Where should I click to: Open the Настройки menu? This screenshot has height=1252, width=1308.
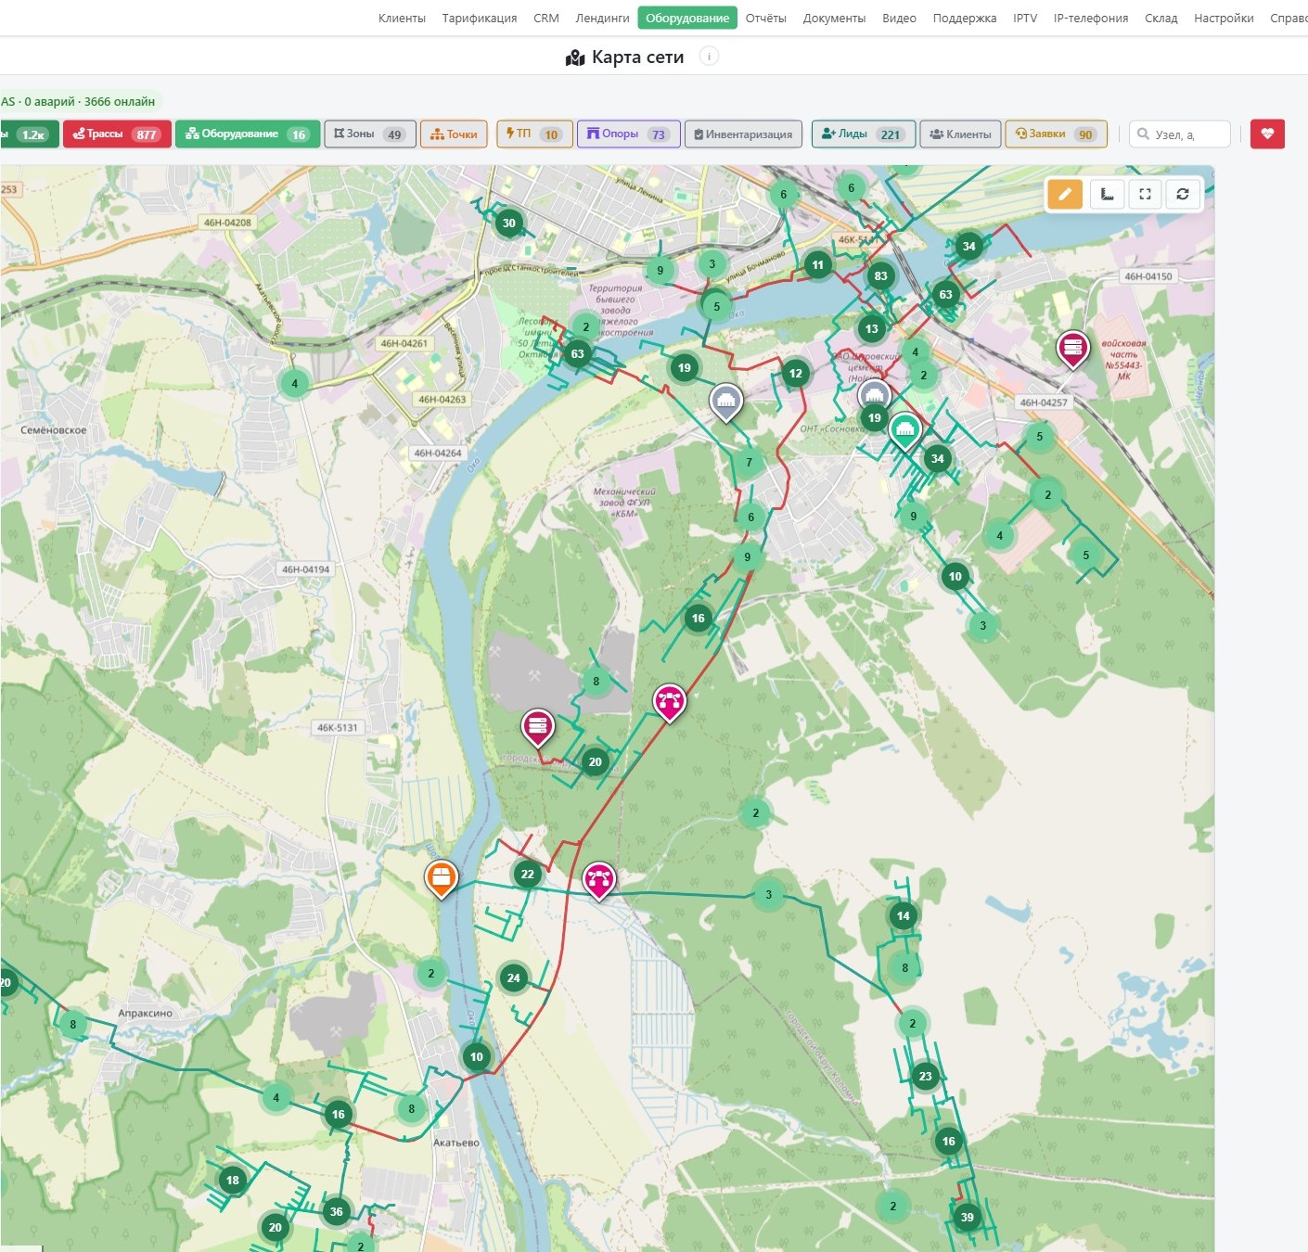pos(1224,18)
